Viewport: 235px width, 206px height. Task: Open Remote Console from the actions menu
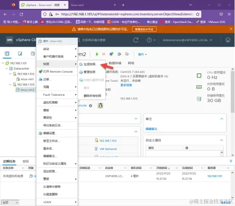coord(57,72)
